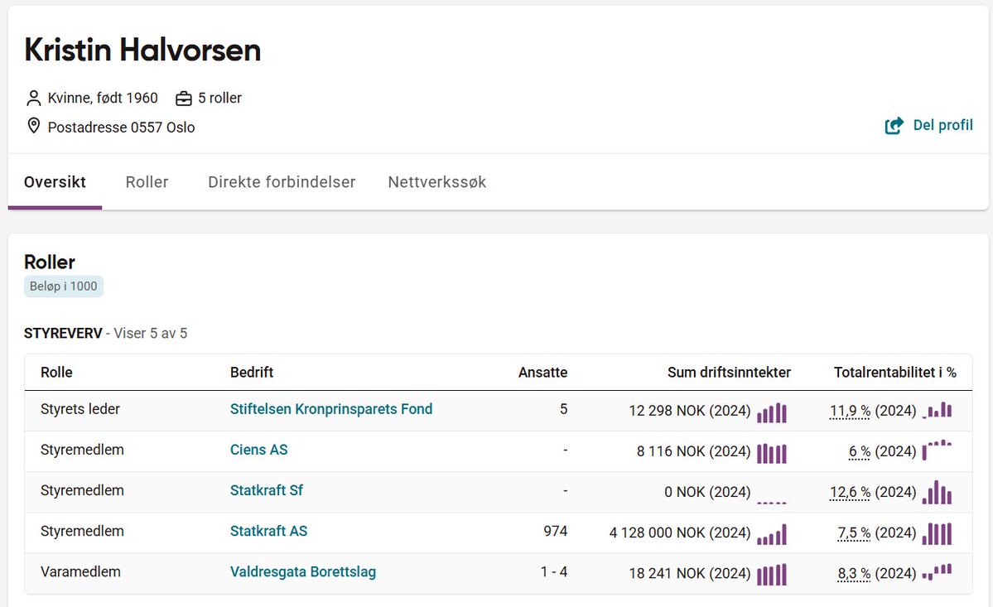Open the Statkraft AS company link

(x=268, y=531)
